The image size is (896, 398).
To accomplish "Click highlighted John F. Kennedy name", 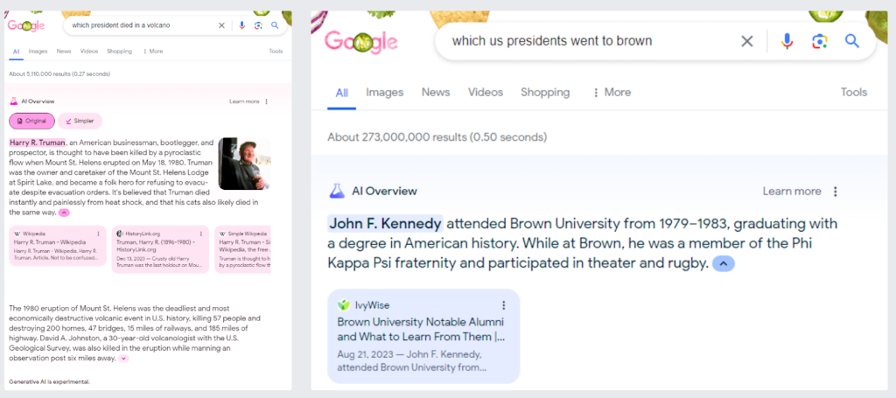I will pos(385,223).
